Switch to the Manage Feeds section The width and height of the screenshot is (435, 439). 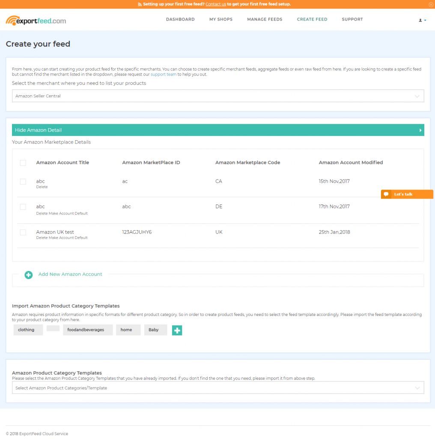point(265,19)
